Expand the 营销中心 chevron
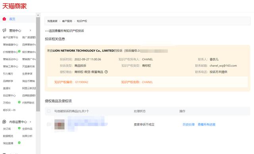The image size is (254, 154). (30, 31)
